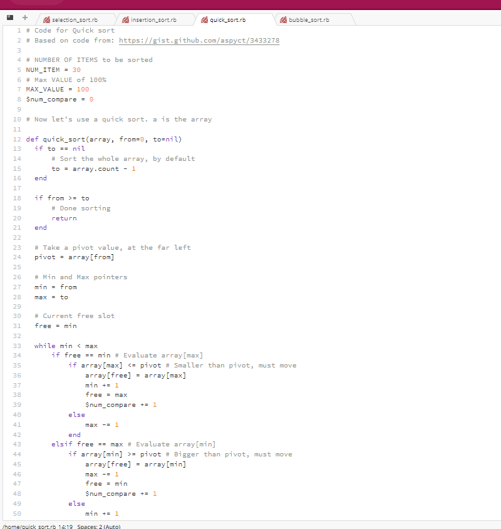Click the 'pivot = array[from]' line
This screenshot has height=529, width=501.
point(75,257)
